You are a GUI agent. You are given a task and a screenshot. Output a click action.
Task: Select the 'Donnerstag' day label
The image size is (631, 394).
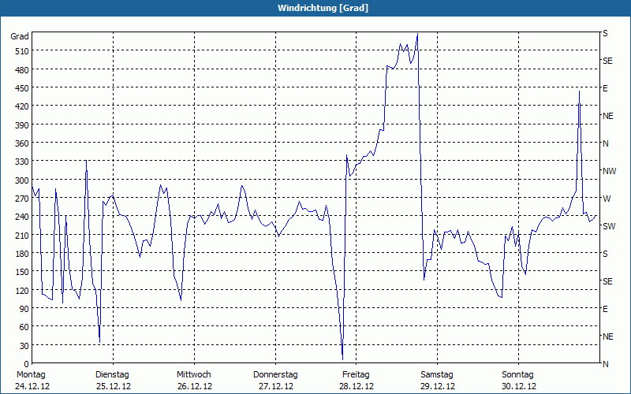pyautogui.click(x=275, y=374)
